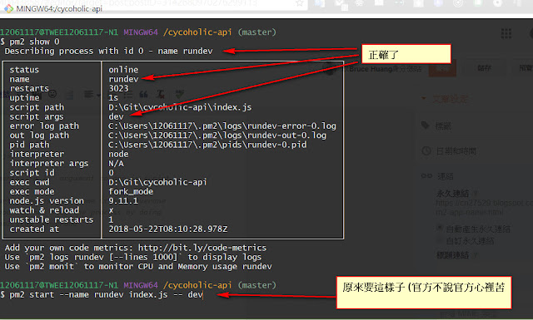Click the 'restarts' label in the table

tap(29, 88)
